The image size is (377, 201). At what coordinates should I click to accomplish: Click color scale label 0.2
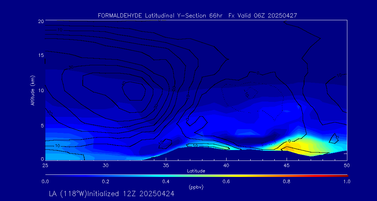[x=105, y=181]
